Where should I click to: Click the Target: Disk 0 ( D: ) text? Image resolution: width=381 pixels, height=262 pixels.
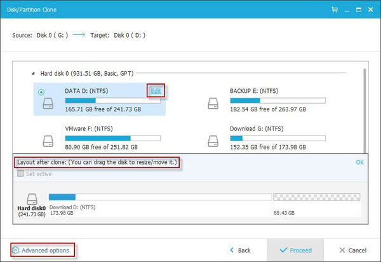[118, 35]
